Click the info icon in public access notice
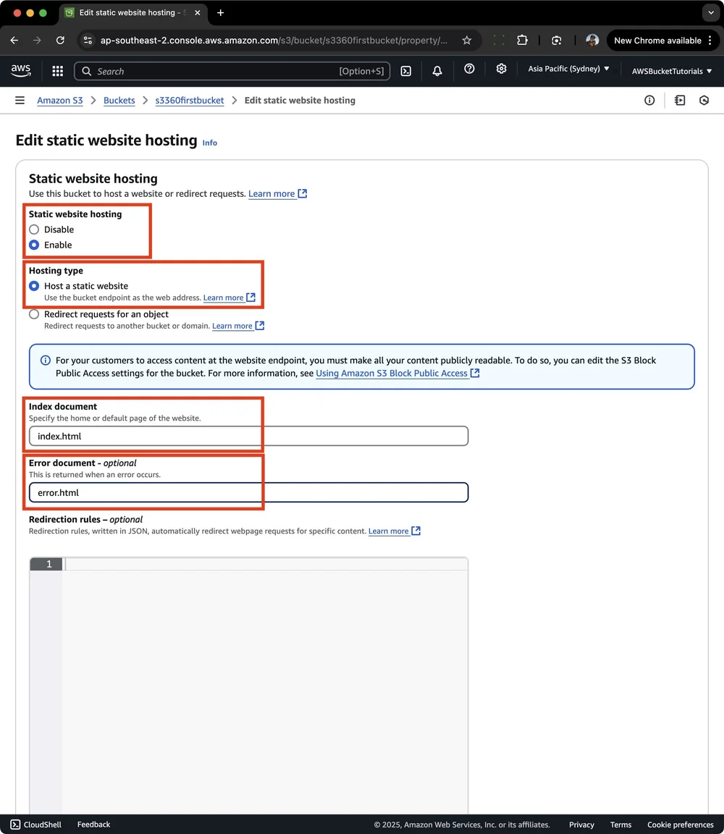The width and height of the screenshot is (724, 834). point(46,361)
